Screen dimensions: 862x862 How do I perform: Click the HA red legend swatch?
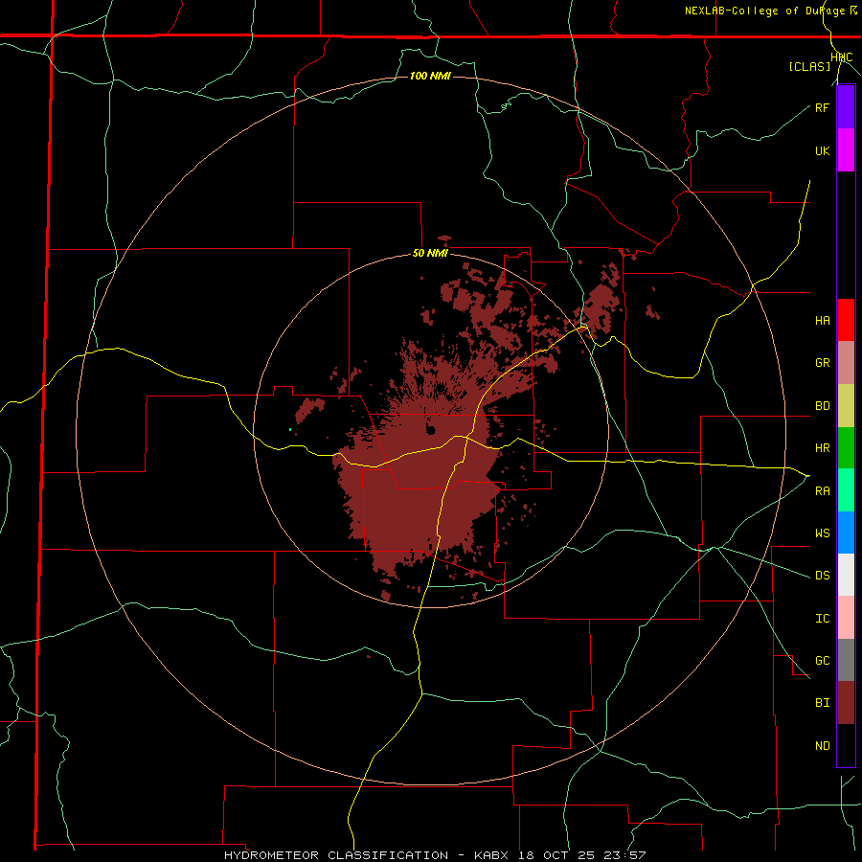pos(846,320)
